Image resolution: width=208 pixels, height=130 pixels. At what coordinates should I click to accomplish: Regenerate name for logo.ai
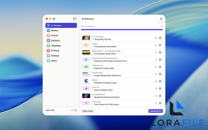tap(156, 81)
